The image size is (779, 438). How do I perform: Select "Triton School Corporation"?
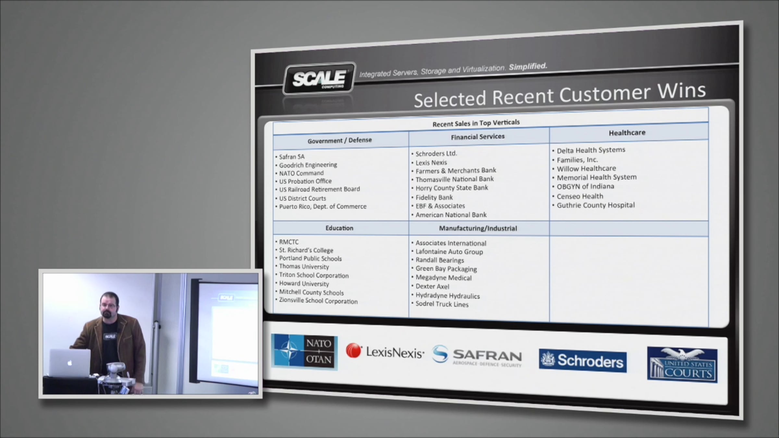(314, 275)
